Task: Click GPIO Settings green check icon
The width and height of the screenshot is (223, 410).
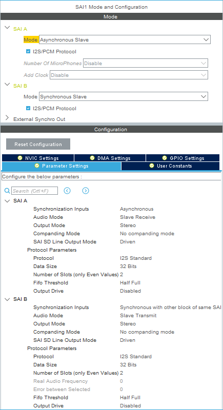Action: (x=165, y=158)
